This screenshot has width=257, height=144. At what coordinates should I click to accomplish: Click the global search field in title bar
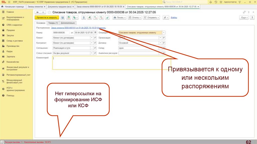click(185, 2)
